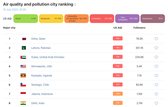Click Lahore's 160 AQI badge
168x107 pixels.
pyautogui.click(x=118, y=48)
